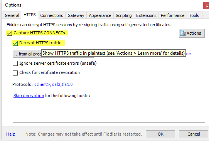
Task: Edit the protocols list link
Action: coord(53,84)
